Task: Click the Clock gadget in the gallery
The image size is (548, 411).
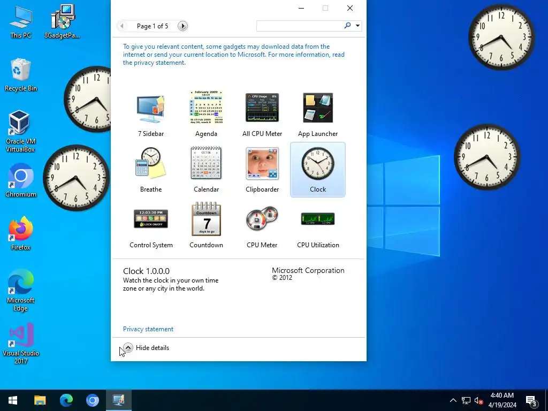Action: 318,170
